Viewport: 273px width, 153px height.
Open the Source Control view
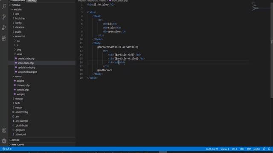point(4,17)
